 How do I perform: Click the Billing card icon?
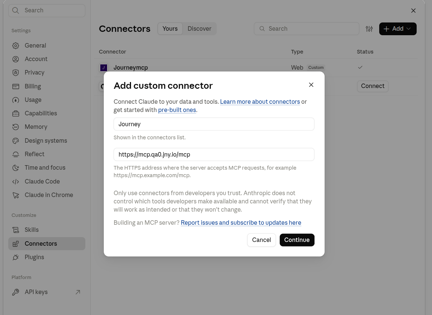tap(16, 86)
